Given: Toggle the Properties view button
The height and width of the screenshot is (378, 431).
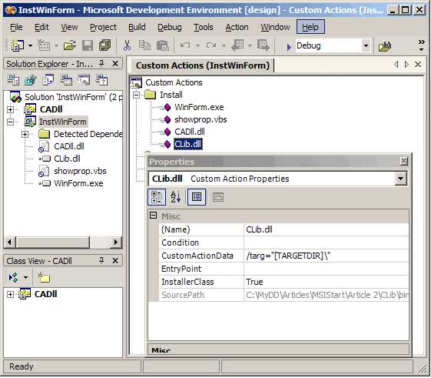Looking at the screenshot, I should pos(197,197).
